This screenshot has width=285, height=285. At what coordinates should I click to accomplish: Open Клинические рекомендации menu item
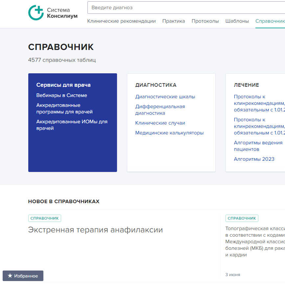coord(121,21)
